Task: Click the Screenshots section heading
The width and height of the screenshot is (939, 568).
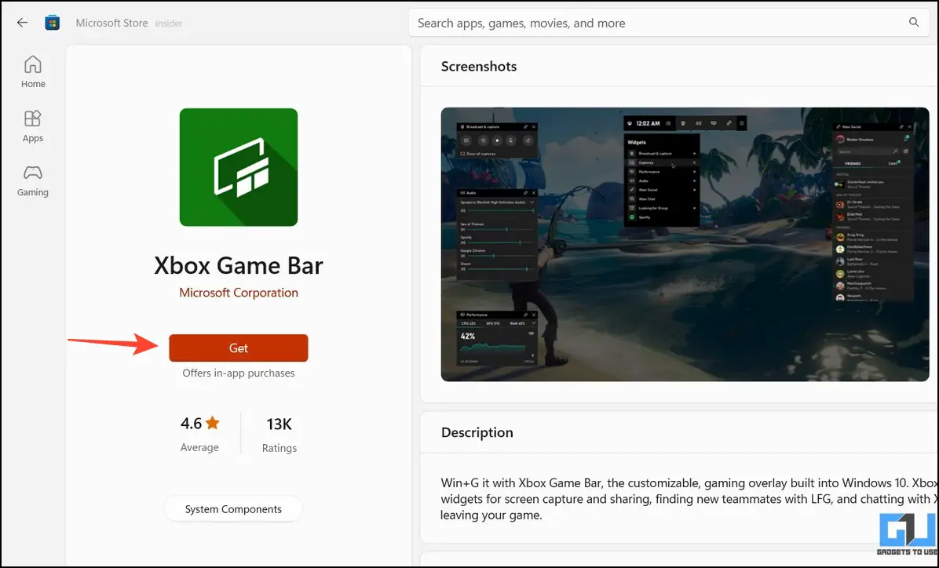Action: (x=478, y=67)
